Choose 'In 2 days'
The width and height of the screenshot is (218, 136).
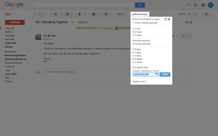[x=137, y=49]
